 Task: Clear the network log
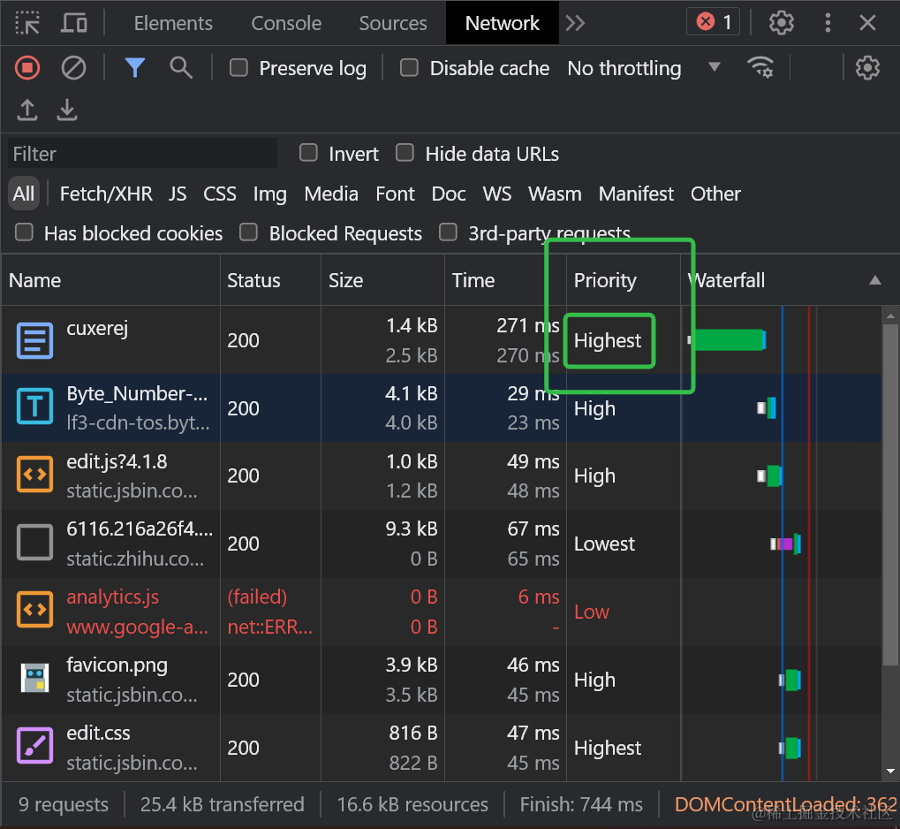coord(73,68)
